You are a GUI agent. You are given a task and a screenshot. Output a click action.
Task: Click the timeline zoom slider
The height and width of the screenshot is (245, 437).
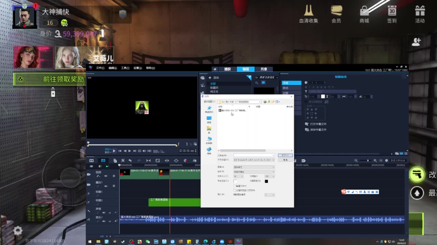pos(365,160)
